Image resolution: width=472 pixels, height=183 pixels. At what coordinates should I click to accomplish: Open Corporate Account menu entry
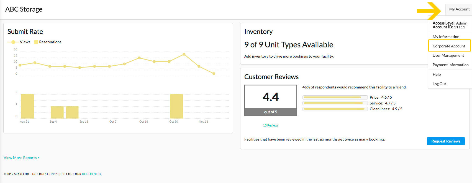pos(449,46)
